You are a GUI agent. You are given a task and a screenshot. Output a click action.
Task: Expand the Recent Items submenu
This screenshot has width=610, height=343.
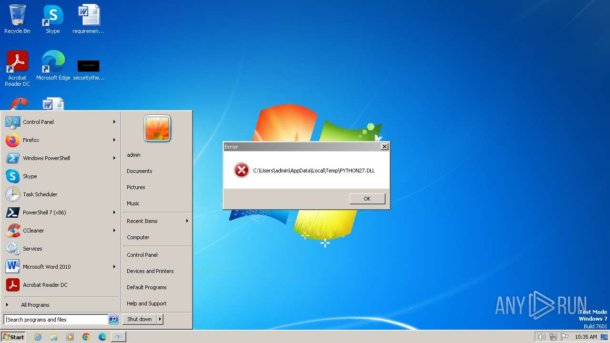pos(157,221)
